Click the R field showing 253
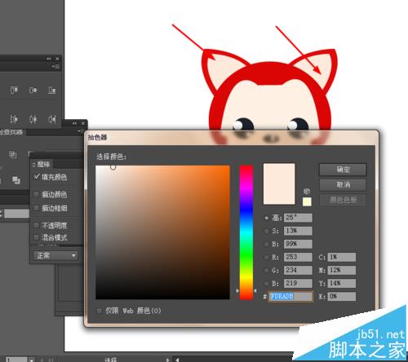 coord(298,257)
